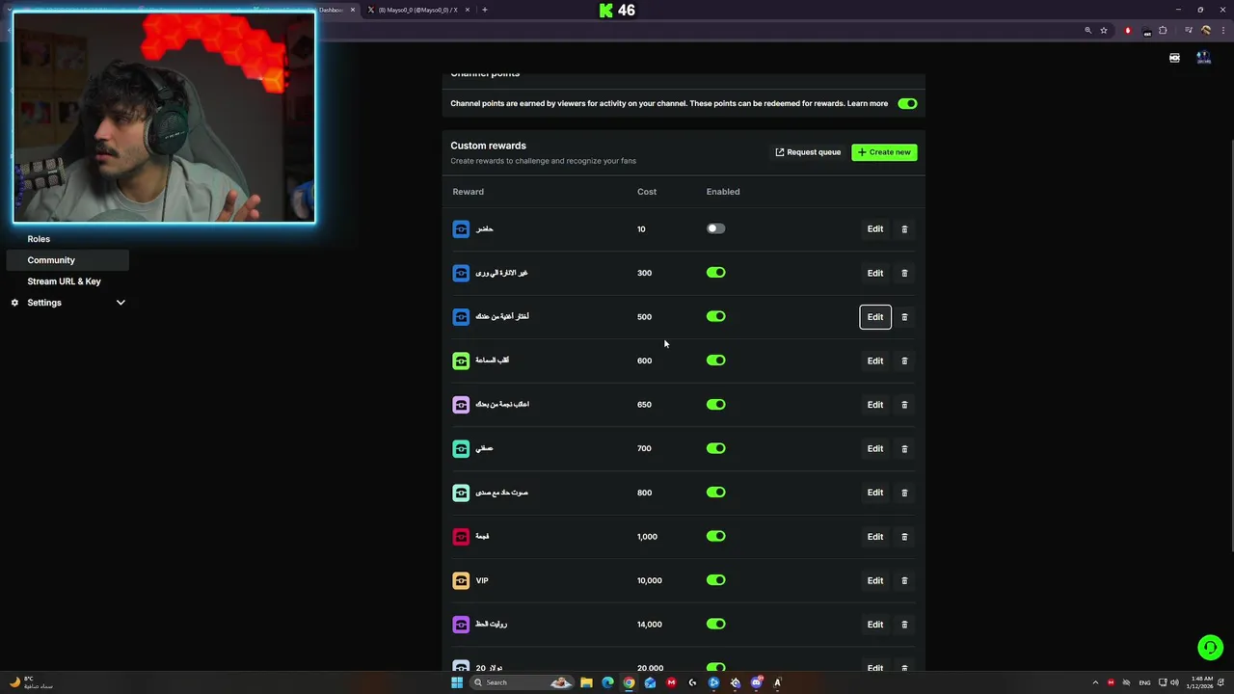Switch to the Dashboard browser tab

(330, 10)
